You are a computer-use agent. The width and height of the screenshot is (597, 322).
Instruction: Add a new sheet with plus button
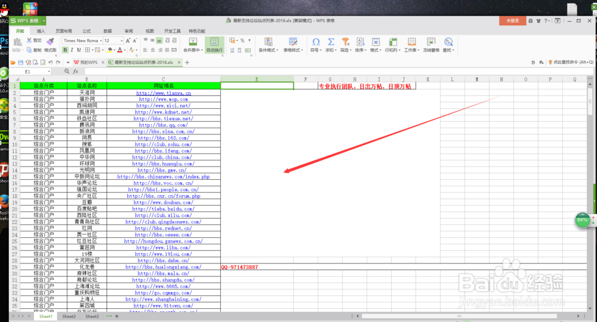pyautogui.click(x=117, y=316)
